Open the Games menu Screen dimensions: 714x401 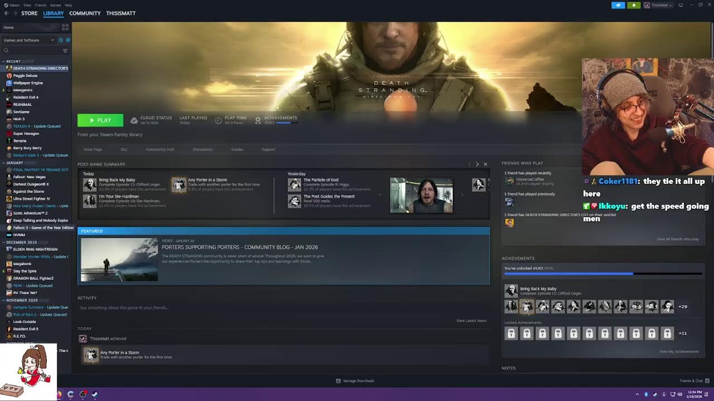coord(55,5)
